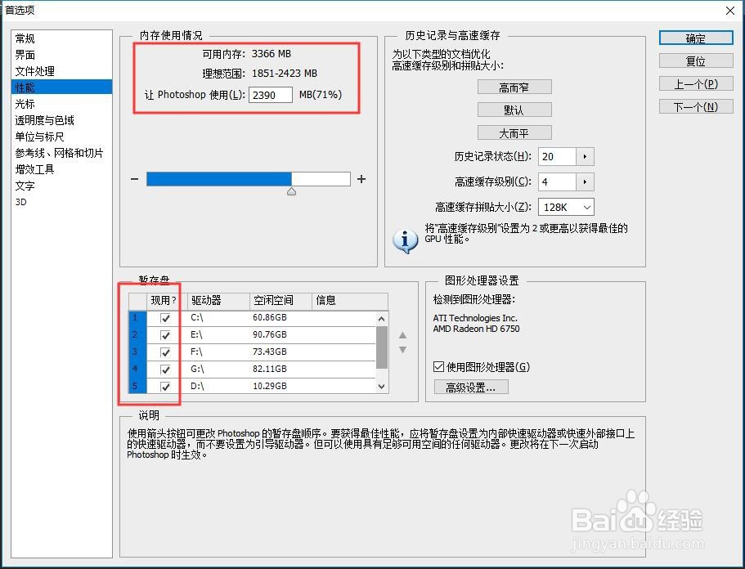The height and width of the screenshot is (569, 745).
Task: Click the plus icon beside memory slider
Action: [x=361, y=179]
